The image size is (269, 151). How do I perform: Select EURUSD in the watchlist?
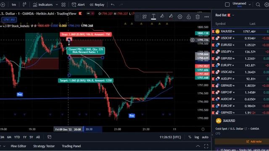coord(240,45)
